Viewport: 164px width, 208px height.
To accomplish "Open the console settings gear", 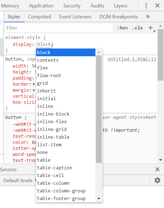I will click(x=157, y=180).
